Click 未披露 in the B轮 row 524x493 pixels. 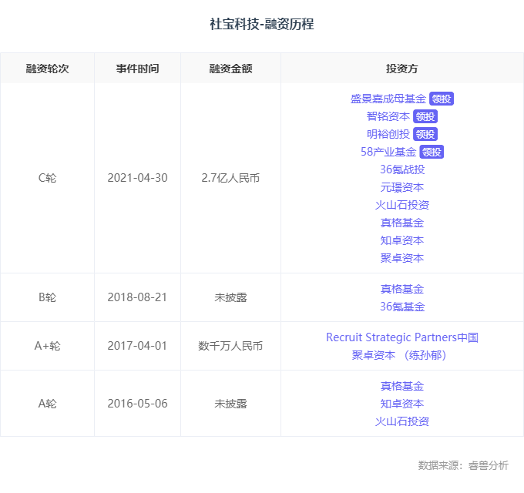(x=230, y=297)
